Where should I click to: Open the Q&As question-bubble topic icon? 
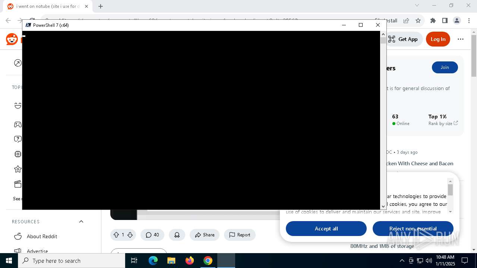point(18,139)
